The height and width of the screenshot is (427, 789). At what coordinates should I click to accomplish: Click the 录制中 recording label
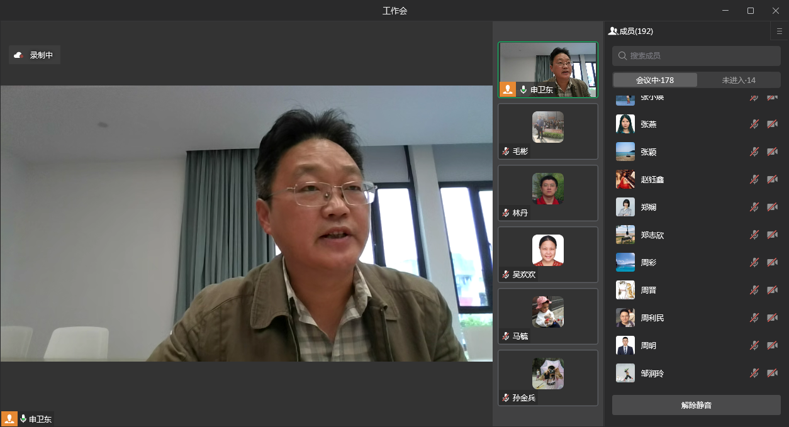pyautogui.click(x=42, y=55)
